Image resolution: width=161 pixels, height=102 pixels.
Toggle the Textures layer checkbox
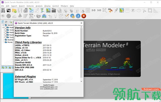[6, 37]
